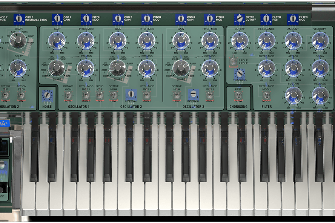Click the Oscillator 3 Pitch Mod knob
This screenshot has width=335, height=223.
click(210, 41)
